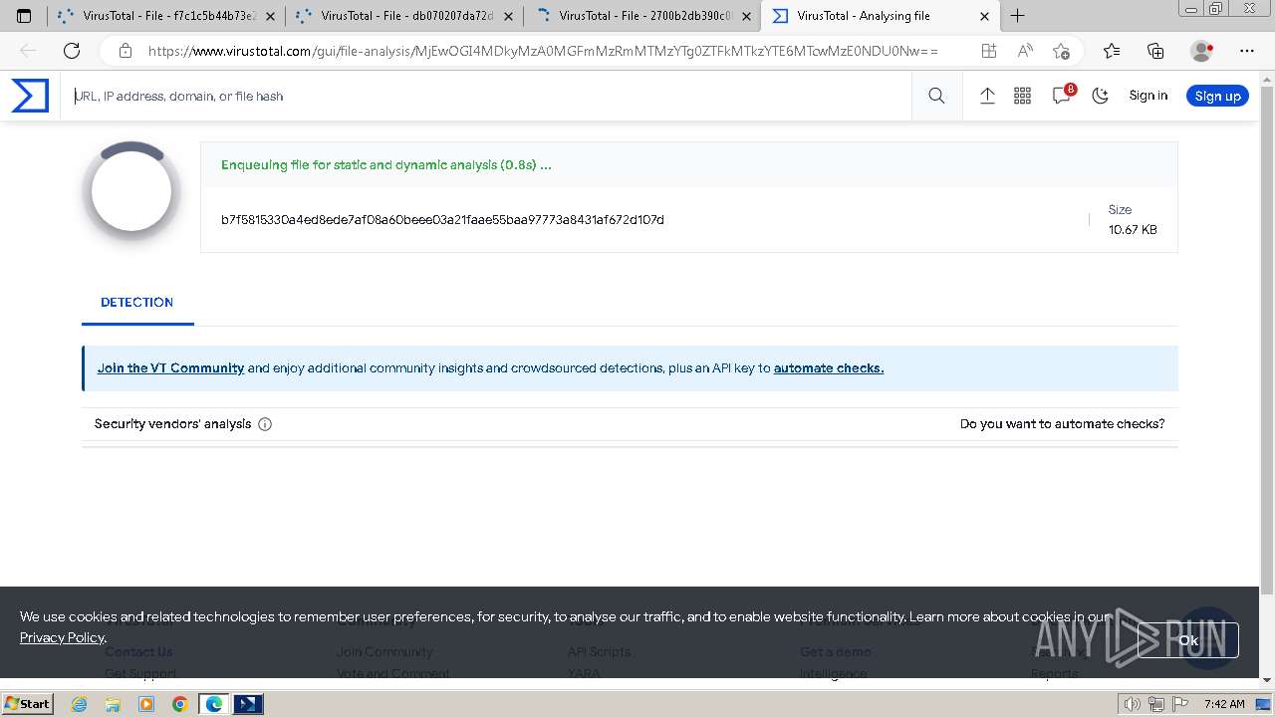This screenshot has width=1275, height=717.
Task: Open the Collections icon
Action: (x=1155, y=51)
